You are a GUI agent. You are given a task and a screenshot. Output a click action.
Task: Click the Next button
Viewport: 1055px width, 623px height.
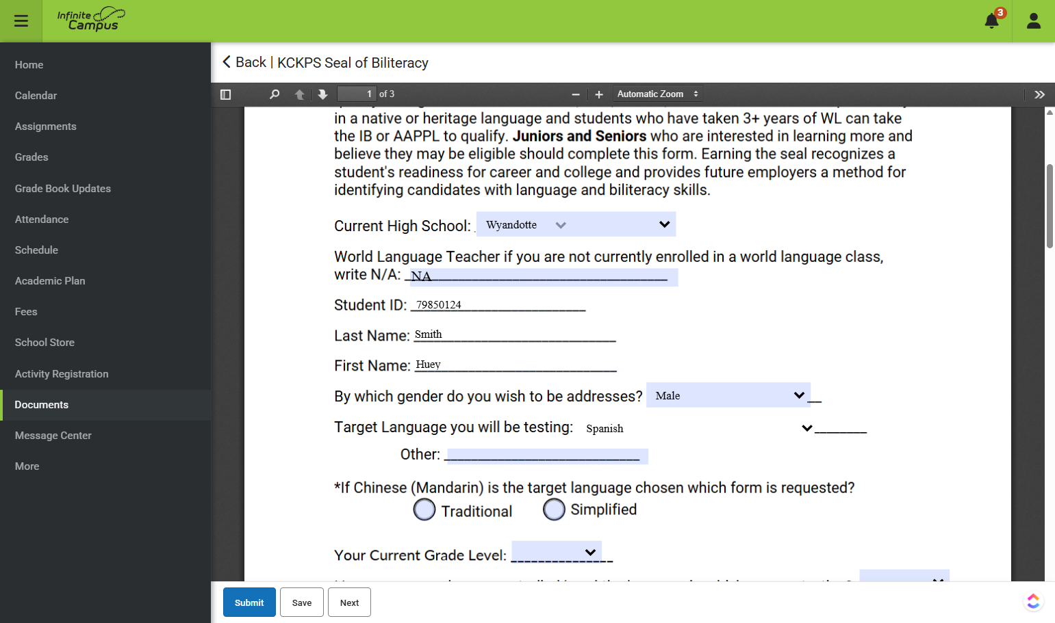[x=349, y=602]
